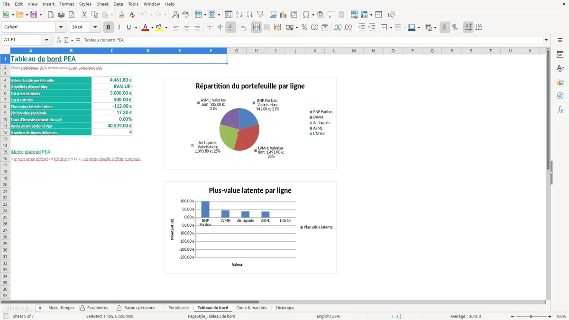Open Font Size dropdown list
Image resolution: width=569 pixels, height=320 pixels.
95,27
